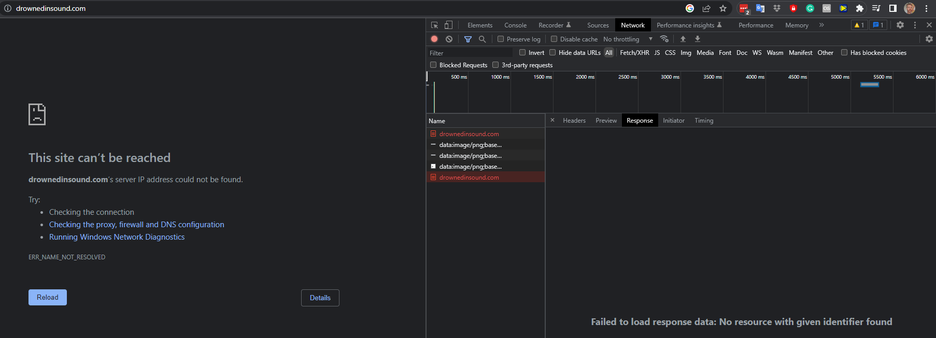936x338 pixels.
Task: Click the Details button
Action: 320,298
